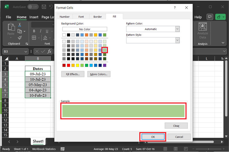Image resolution: width=229 pixels, height=152 pixels.
Task: Choose No Color background
Action: pos(85,29)
